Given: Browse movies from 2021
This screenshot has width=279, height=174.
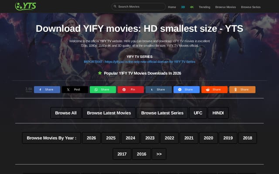Looking at the screenshot, I should [x=189, y=138].
